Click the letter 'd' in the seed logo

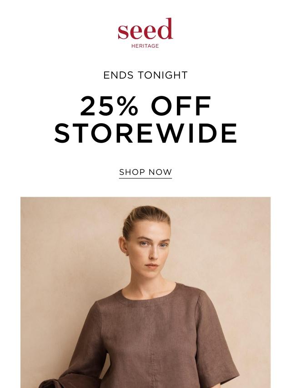pos(166,29)
